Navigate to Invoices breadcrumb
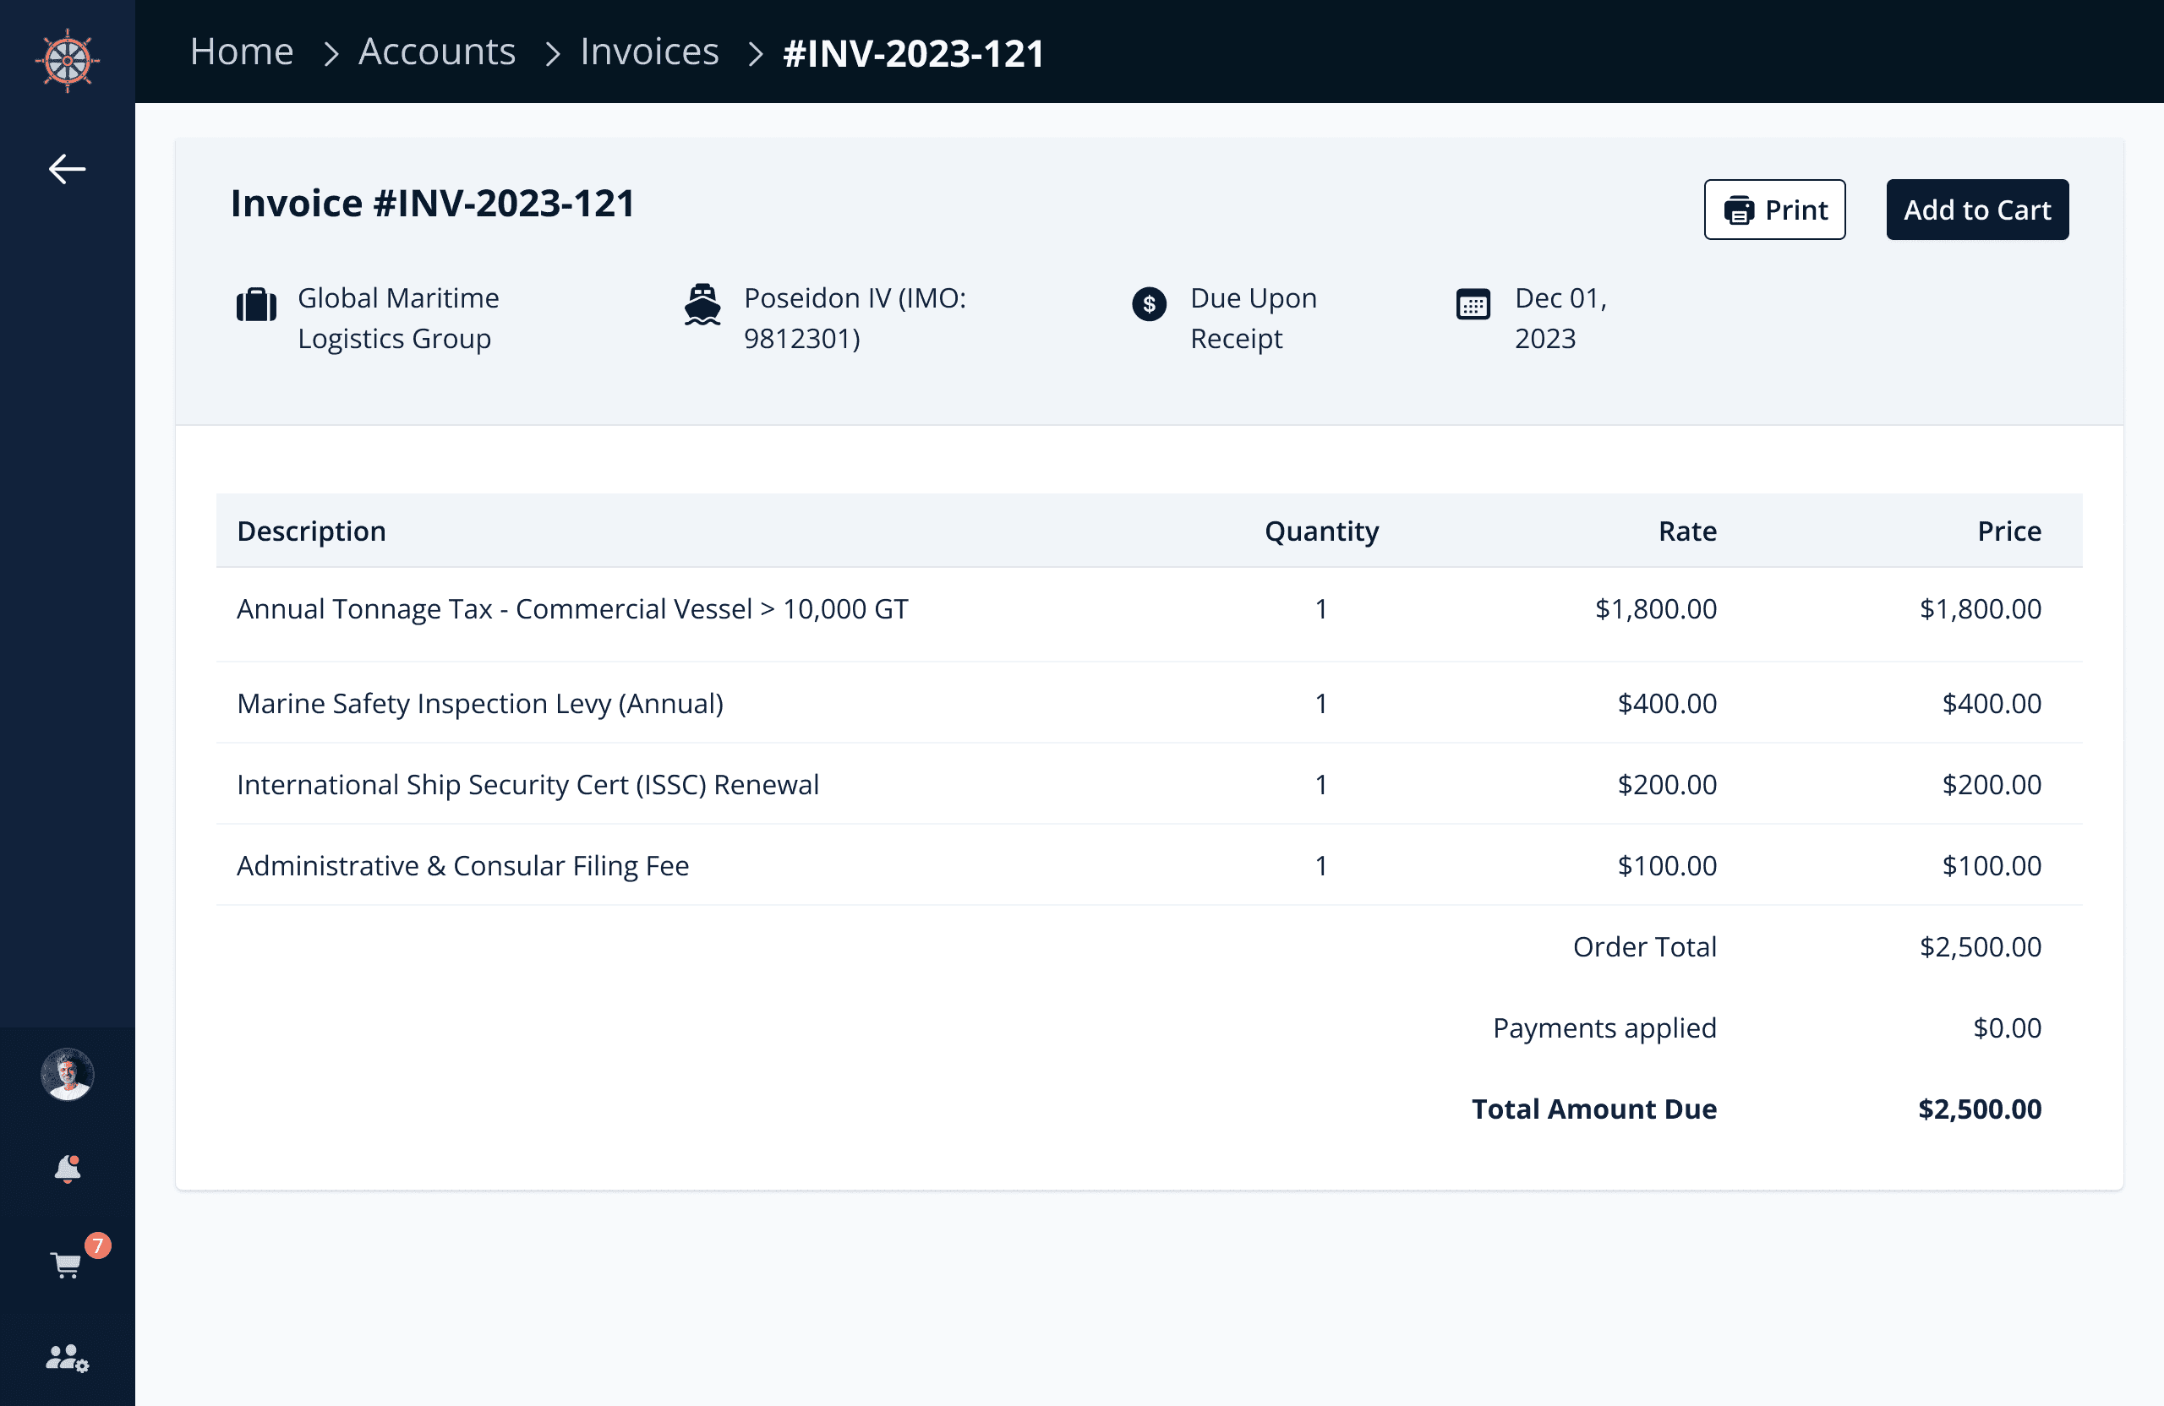The image size is (2164, 1406). 649,52
